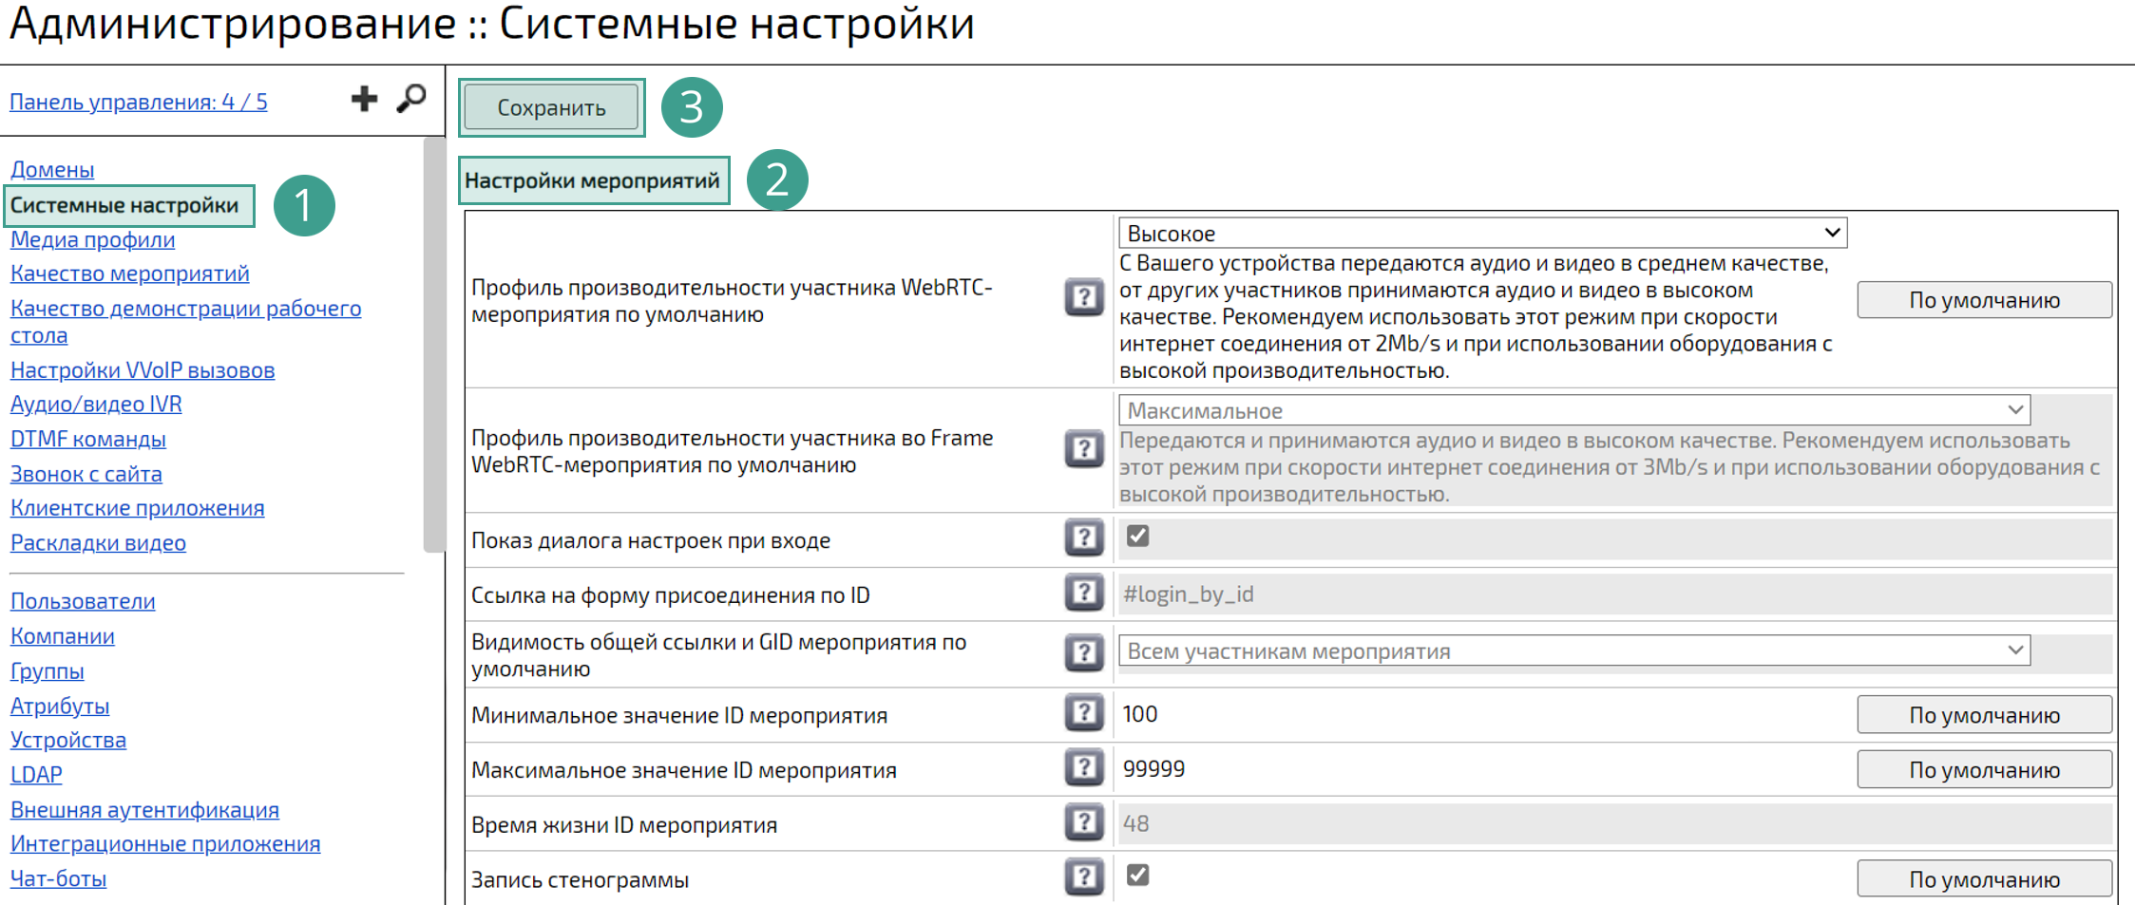Open help icon for minimum event ID value
The image size is (2135, 905).
(1083, 714)
